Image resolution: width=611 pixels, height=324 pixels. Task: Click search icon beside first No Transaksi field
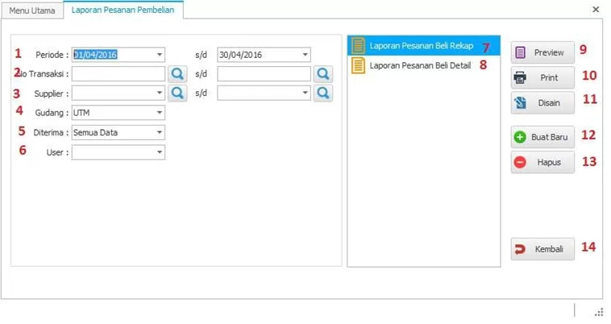point(177,74)
